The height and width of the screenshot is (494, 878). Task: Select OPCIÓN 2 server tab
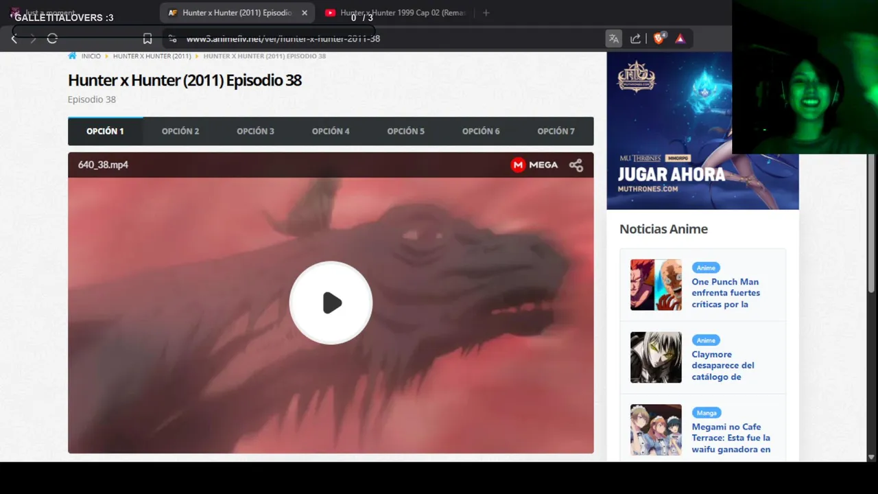point(180,131)
